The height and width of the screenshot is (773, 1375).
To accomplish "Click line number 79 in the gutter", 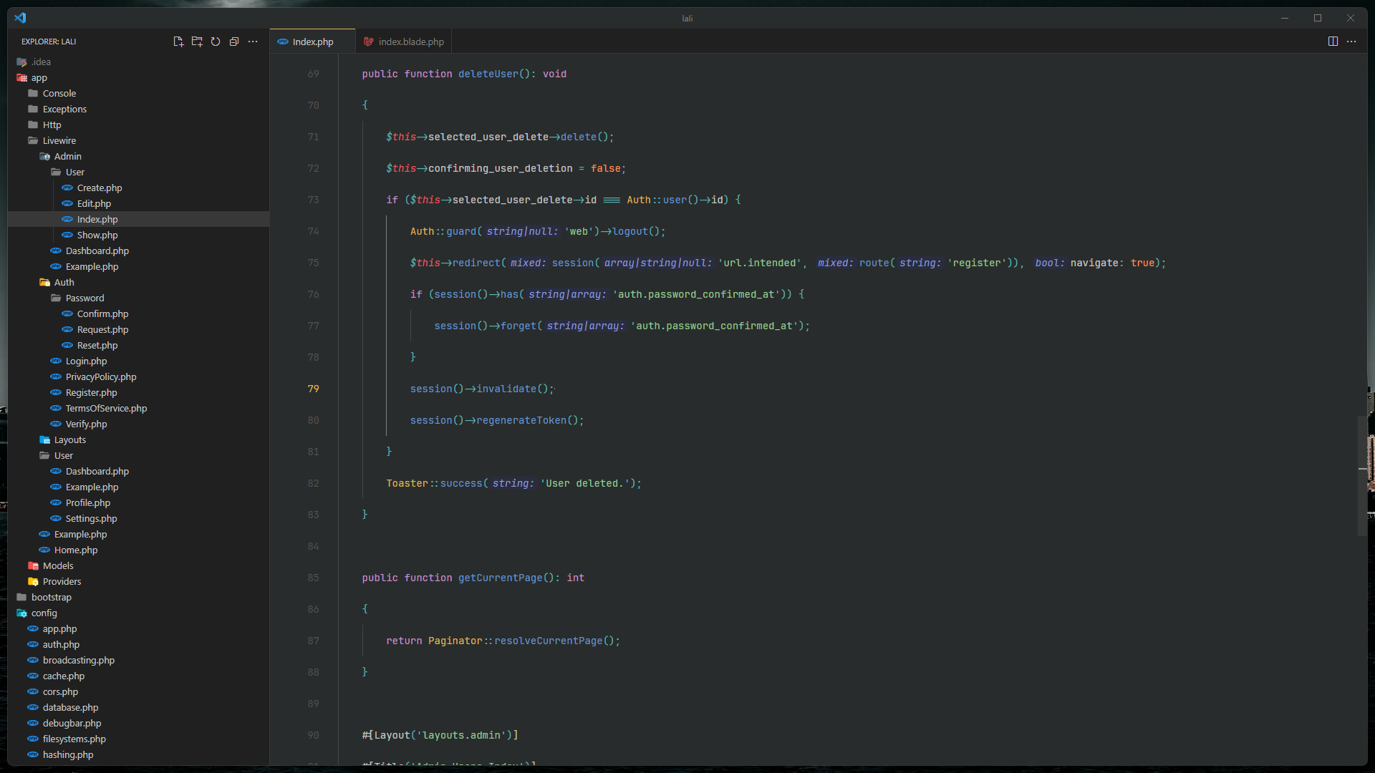I will [x=313, y=389].
